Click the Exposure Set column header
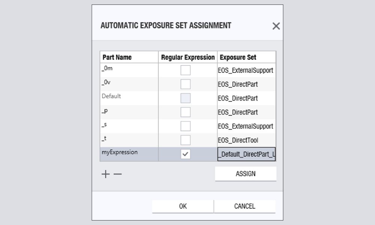375x225 pixels. (x=238, y=57)
